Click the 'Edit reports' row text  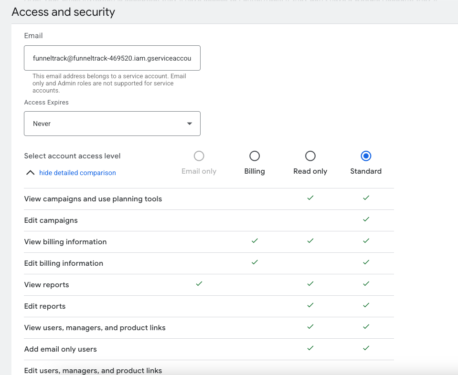45,306
